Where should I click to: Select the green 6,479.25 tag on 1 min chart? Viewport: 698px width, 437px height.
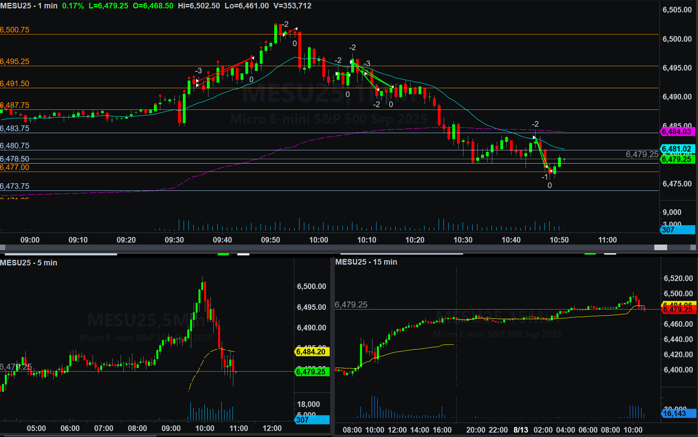pyautogui.click(x=677, y=159)
